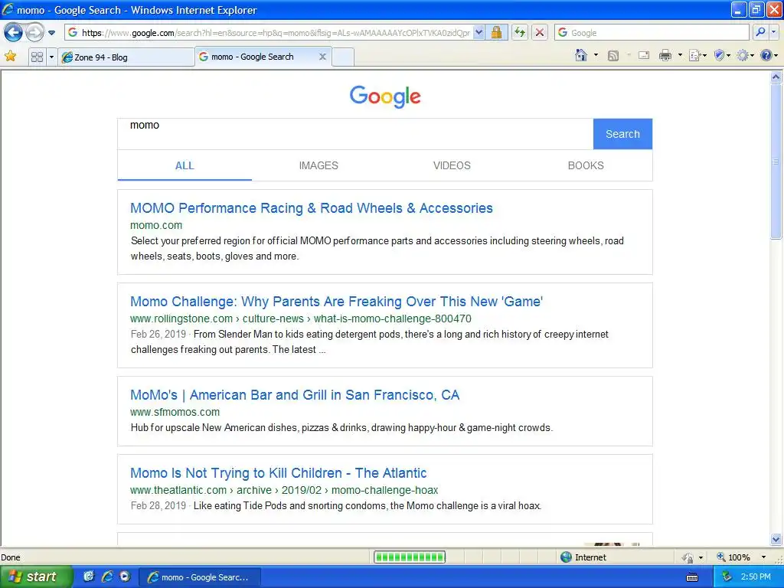Viewport: 784px width, 588px height.
Task: Open Momo Is Not Trying Atlantic link
Action: click(x=279, y=473)
